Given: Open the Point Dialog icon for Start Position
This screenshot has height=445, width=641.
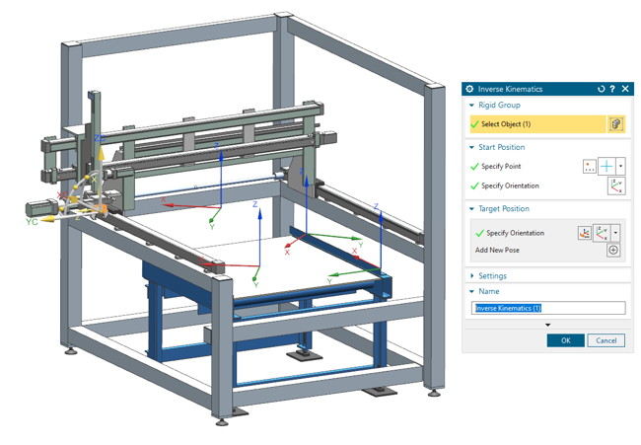Looking at the screenshot, I should coord(590,167).
